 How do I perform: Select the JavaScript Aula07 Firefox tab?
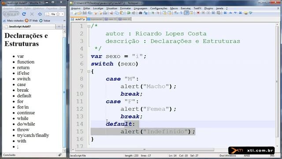29,26
